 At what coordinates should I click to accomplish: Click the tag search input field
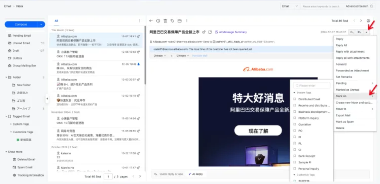312,86
